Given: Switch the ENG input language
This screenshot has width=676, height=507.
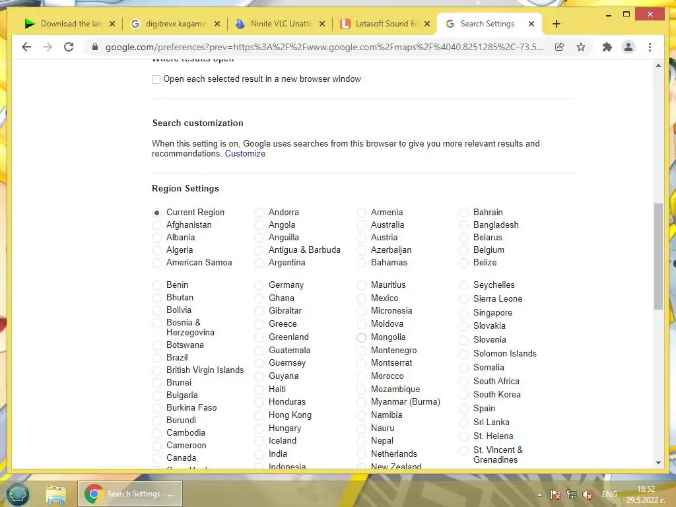Looking at the screenshot, I should (609, 494).
